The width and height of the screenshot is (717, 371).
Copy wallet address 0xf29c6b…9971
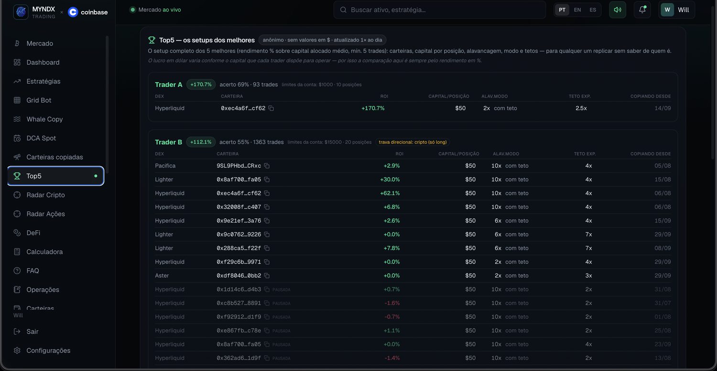[x=267, y=262]
